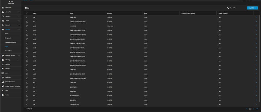Collapse the Storage menu arrow
The width and height of the screenshot is (261, 112).
coord(19,29)
